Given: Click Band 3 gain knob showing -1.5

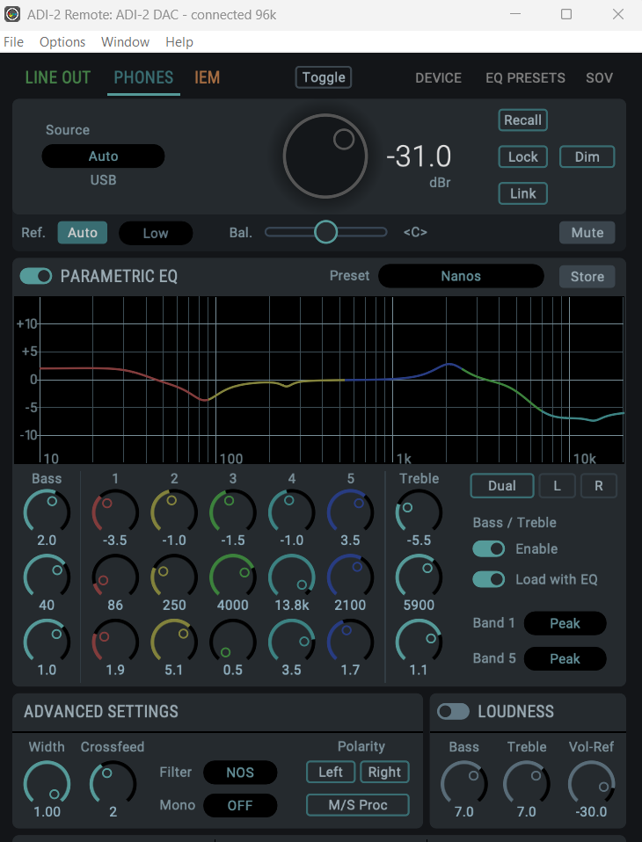Looking at the screenshot, I should (x=233, y=512).
